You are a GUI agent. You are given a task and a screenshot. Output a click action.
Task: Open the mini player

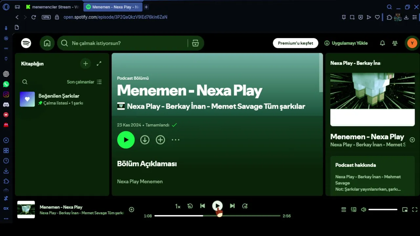pyautogui.click(x=405, y=209)
